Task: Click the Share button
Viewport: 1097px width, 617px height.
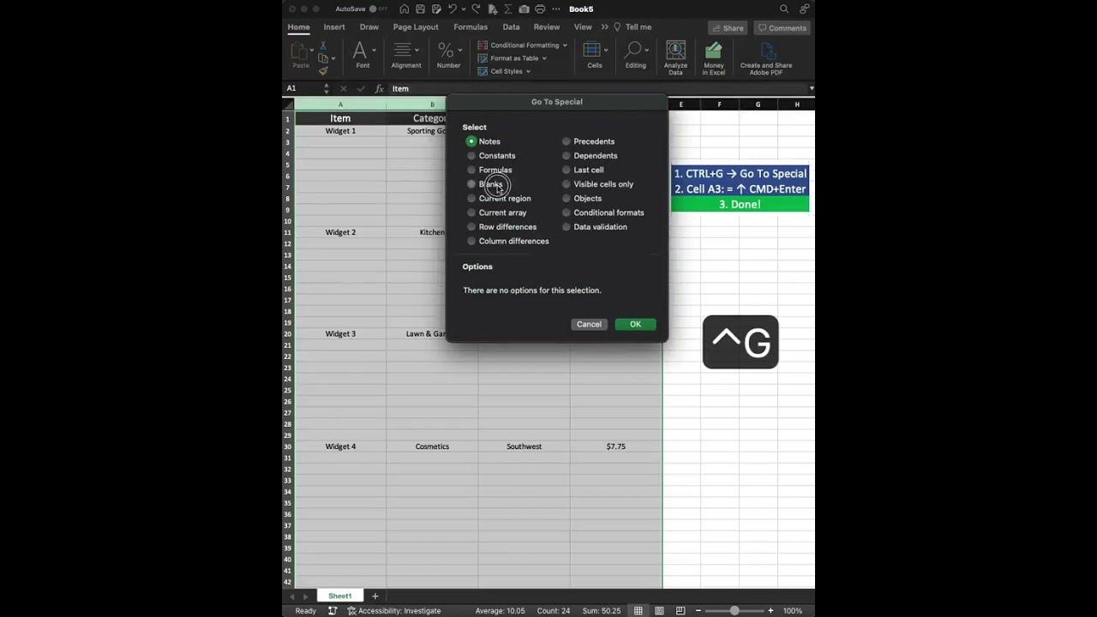Action: (728, 28)
